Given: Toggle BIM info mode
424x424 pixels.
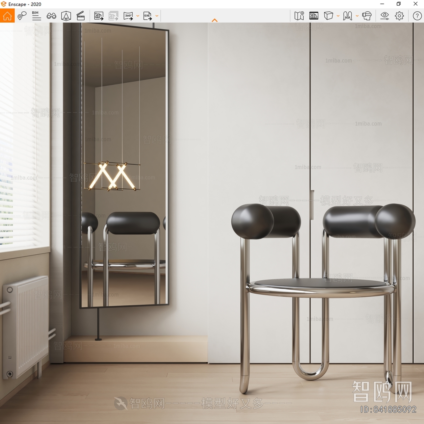Looking at the screenshot, I should tap(36, 16).
